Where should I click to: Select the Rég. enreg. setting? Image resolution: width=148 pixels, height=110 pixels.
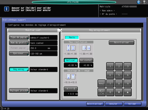coord(19,69)
